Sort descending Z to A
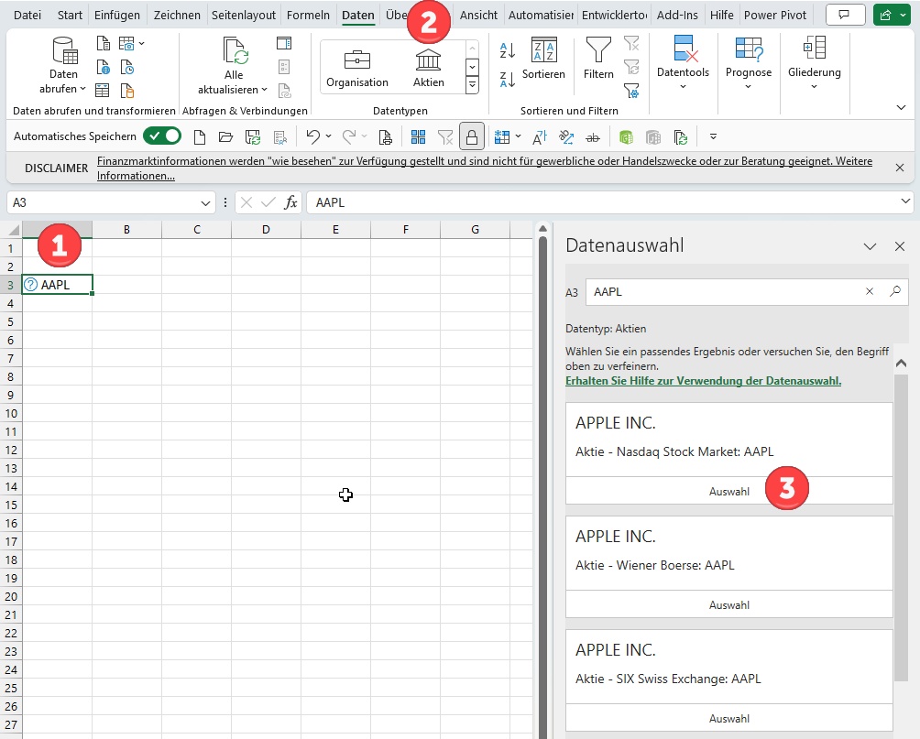 507,79
